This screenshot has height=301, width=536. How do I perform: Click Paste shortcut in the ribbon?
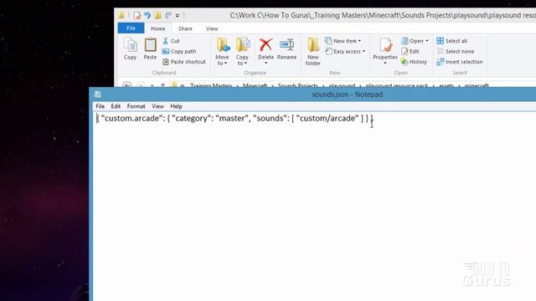click(x=184, y=62)
